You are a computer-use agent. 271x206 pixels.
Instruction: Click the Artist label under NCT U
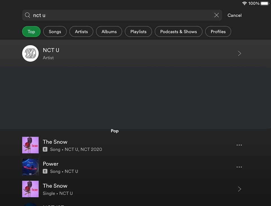coord(48,58)
